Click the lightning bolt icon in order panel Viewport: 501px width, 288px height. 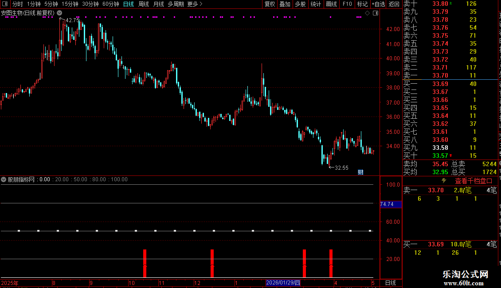[x=444, y=181]
